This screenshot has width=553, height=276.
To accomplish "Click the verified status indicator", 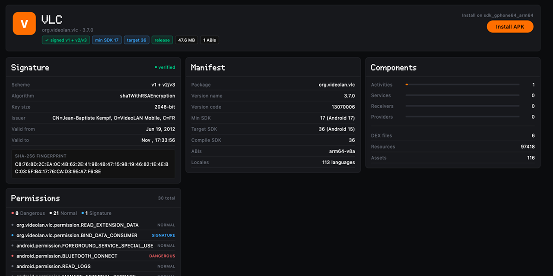I will tap(165, 67).
